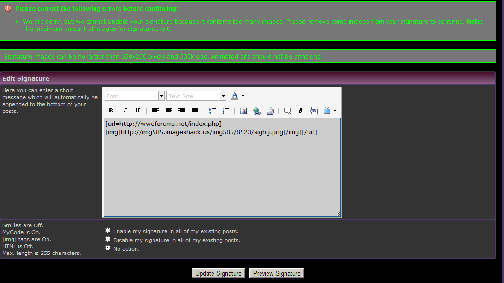Select Disable my signature in existing posts
This screenshot has width=504, height=283.
click(108, 239)
